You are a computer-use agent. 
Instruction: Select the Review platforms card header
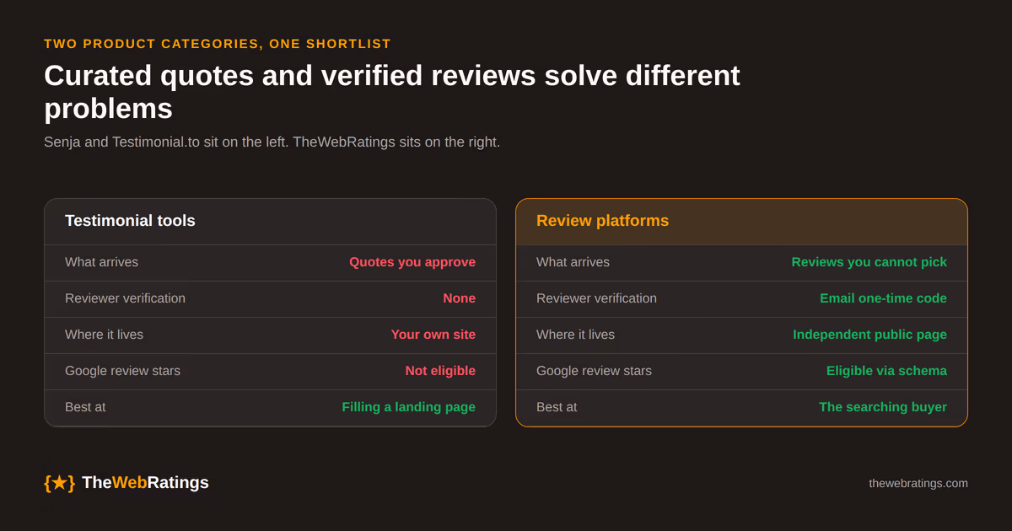pos(741,222)
